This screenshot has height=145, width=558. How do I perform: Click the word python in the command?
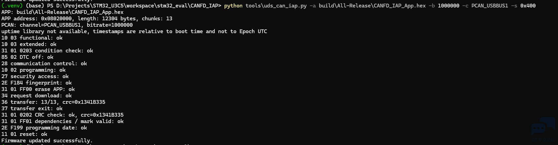(x=233, y=6)
